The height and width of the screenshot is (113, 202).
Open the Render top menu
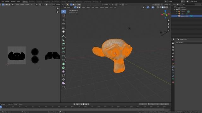[7, 1]
